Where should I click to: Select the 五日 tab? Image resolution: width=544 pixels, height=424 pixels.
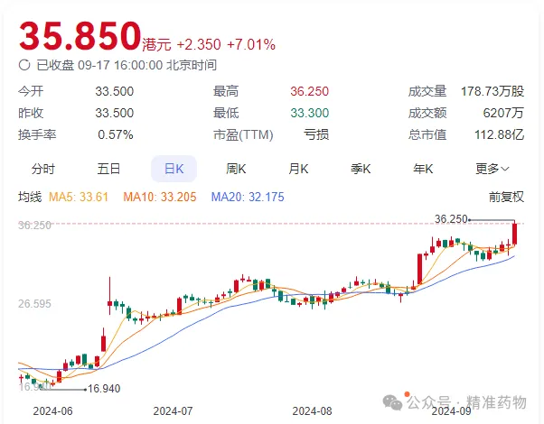click(108, 169)
